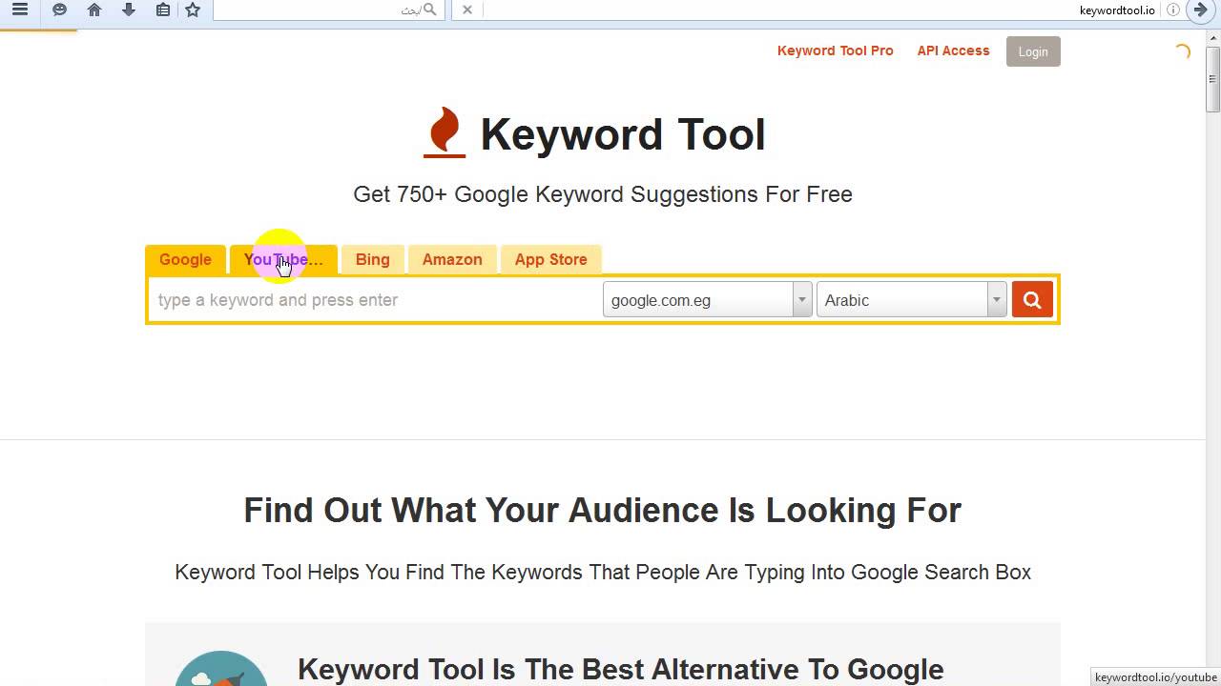1221x686 pixels.
Task: Click 'Keyword Tool Is The Best Alternative' heading
Action: 621,669
